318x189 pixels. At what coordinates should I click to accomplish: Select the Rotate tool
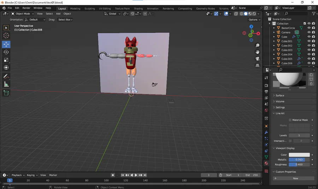coord(6,52)
